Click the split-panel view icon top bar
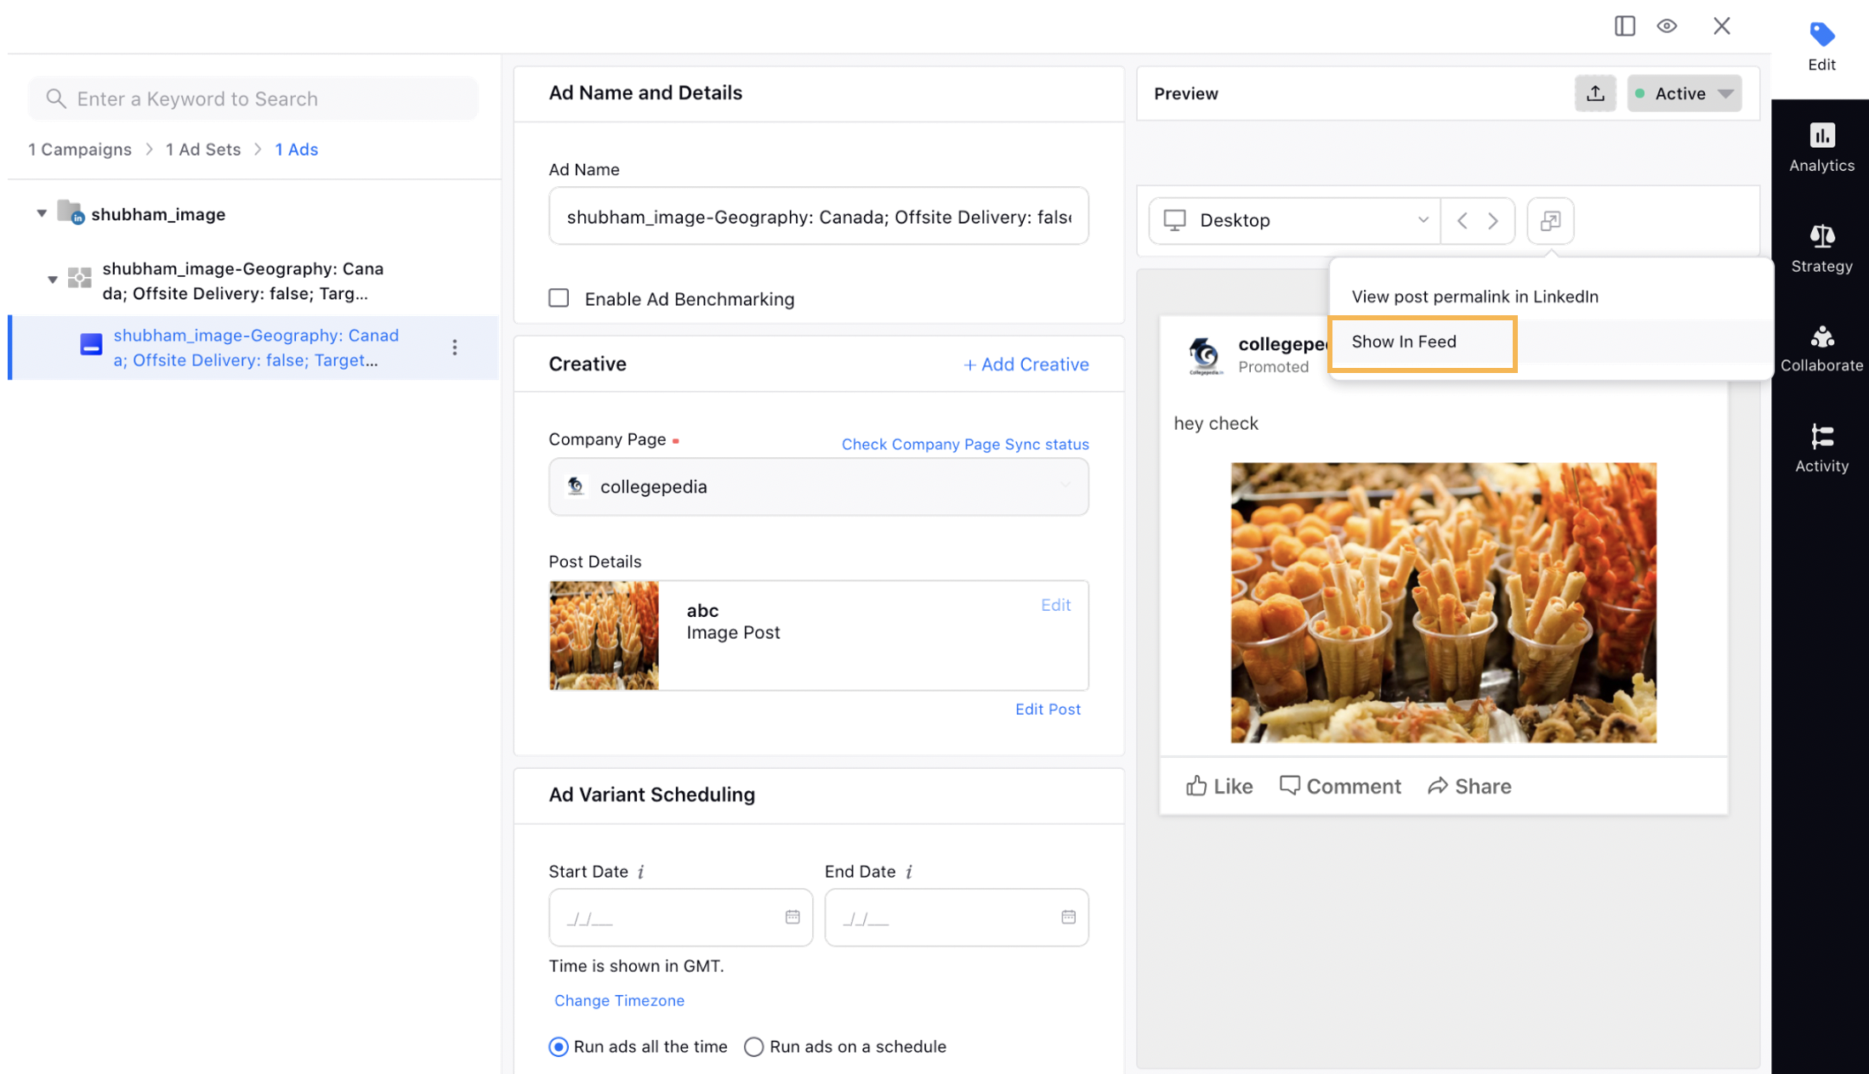1869x1074 pixels. click(x=1625, y=25)
